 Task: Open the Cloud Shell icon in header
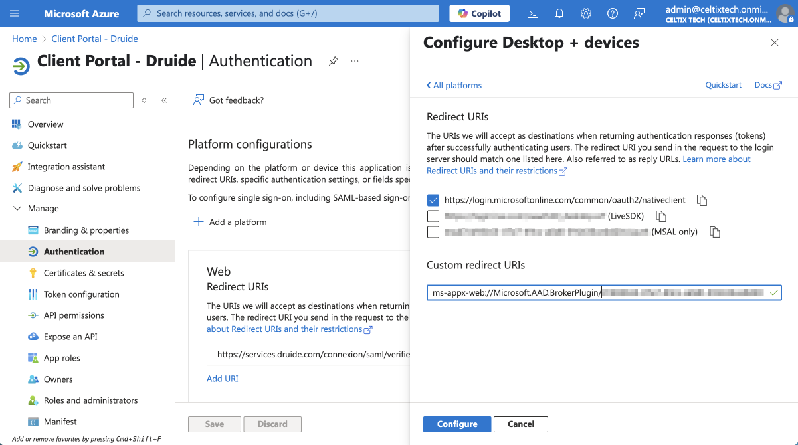[532, 13]
